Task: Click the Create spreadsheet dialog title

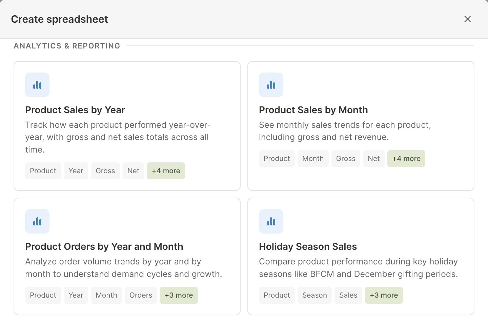Action: coord(60,19)
